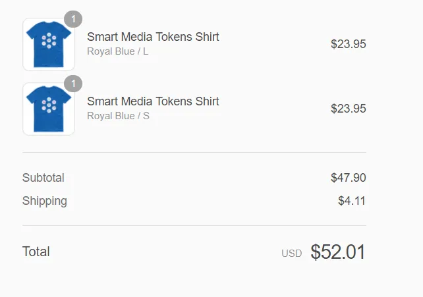Click the Royal Blue / S shirt thumbnail
This screenshot has width=423, height=297.
point(49,109)
